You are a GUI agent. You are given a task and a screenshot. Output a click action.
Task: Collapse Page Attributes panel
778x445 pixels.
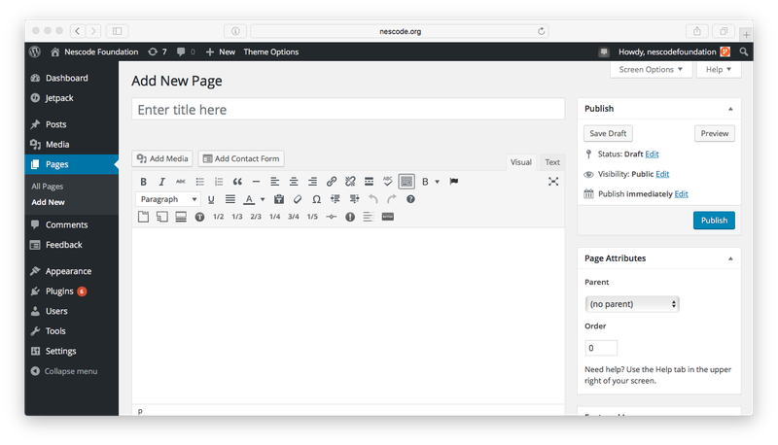click(x=730, y=258)
